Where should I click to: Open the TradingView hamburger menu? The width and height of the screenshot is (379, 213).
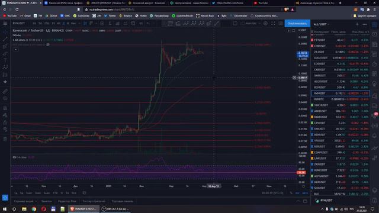pos(5,24)
